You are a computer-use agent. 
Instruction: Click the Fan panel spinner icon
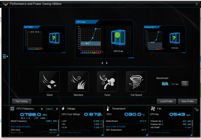(153, 109)
